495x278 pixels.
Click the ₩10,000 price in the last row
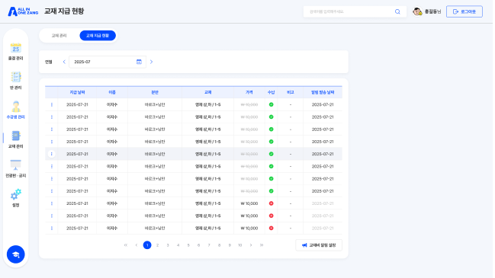pyautogui.click(x=249, y=228)
